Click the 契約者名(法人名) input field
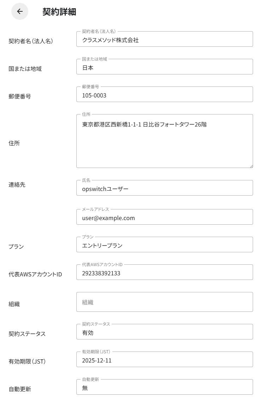This screenshot has width=264, height=399. point(164,40)
